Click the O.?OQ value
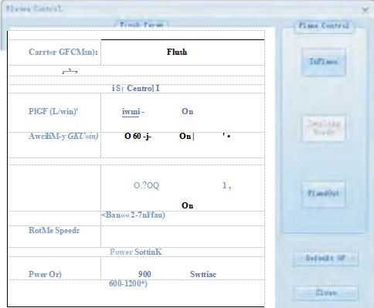The height and width of the screenshot is (308, 374). click(147, 185)
